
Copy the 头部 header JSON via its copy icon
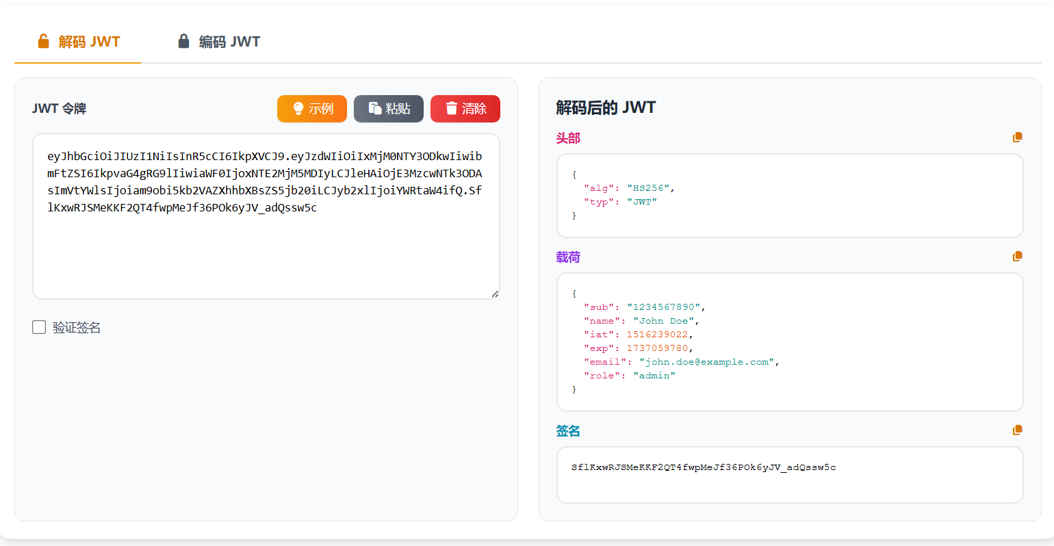(1018, 138)
